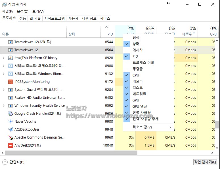The width and height of the screenshot is (220, 169).
Task: Select the 프로세스 tab
Action: (x=9, y=18)
